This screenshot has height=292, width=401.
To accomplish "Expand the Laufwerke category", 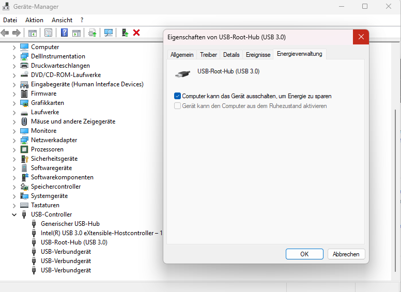I will pos(14,113).
